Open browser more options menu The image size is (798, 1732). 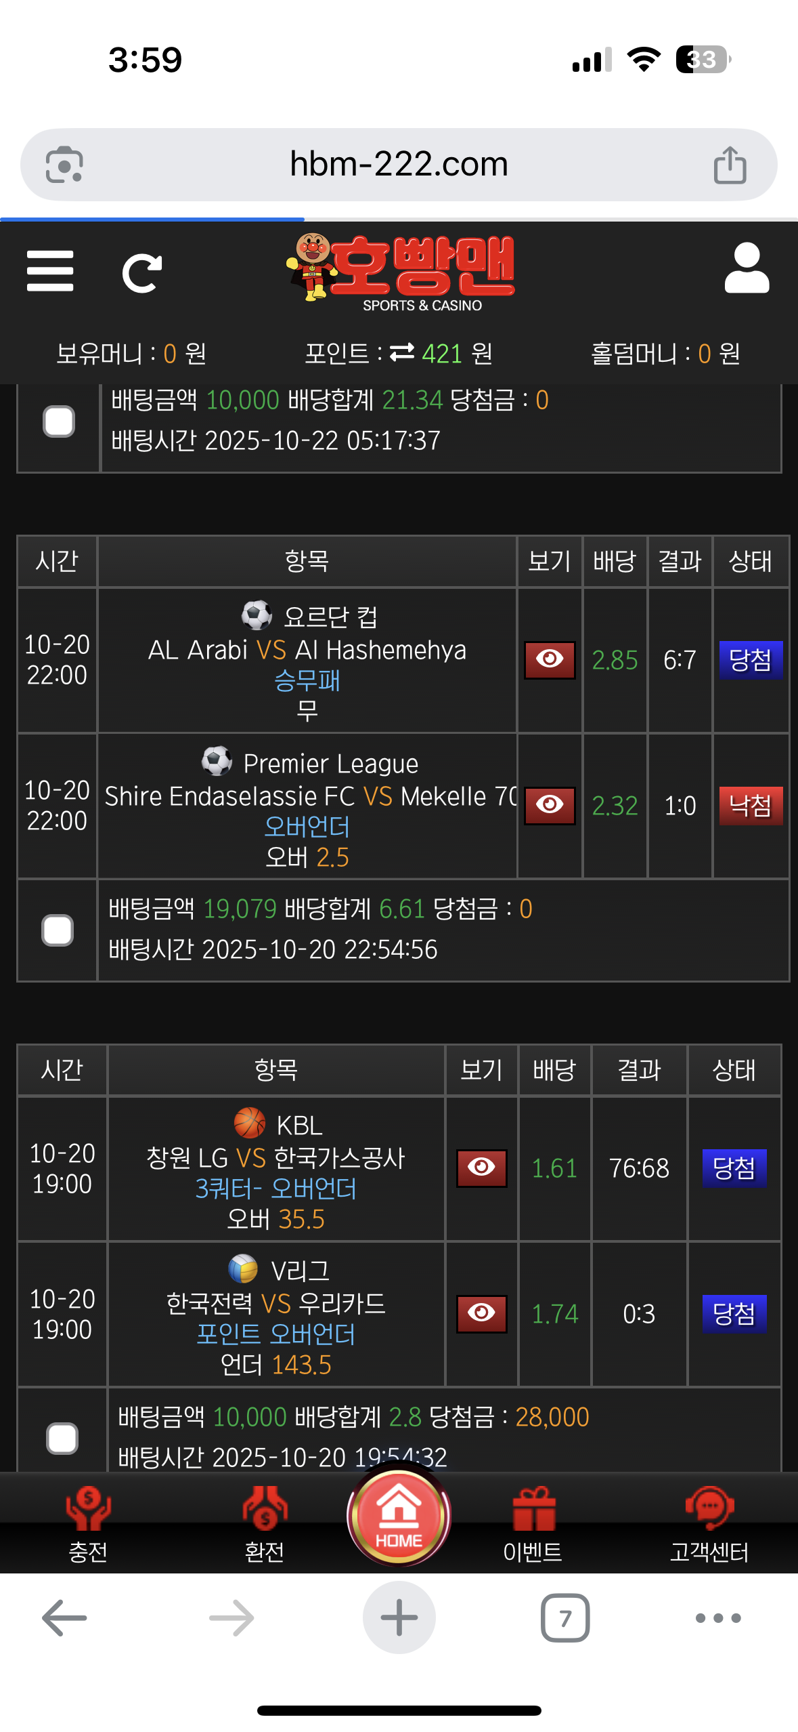718,1617
